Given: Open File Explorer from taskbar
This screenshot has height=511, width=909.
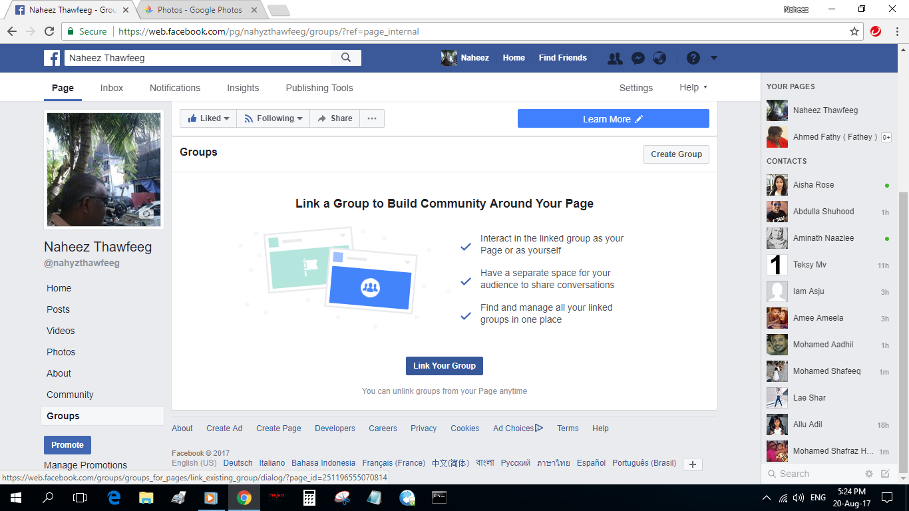Looking at the screenshot, I should (146, 497).
